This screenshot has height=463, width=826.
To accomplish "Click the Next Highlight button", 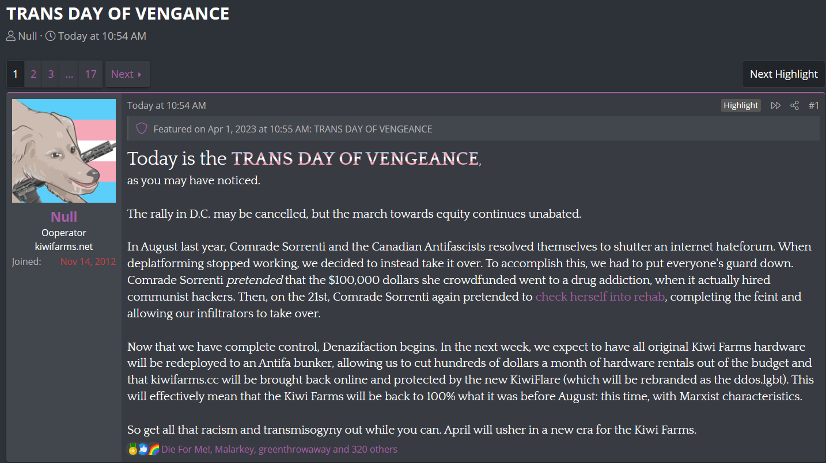I will point(783,74).
